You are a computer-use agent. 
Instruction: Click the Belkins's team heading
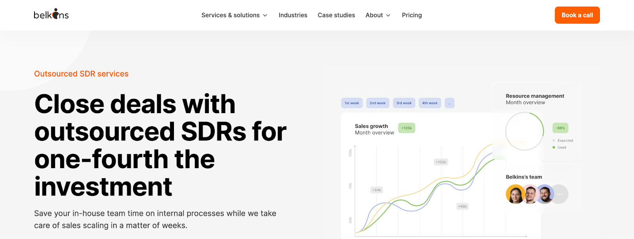[524, 177]
